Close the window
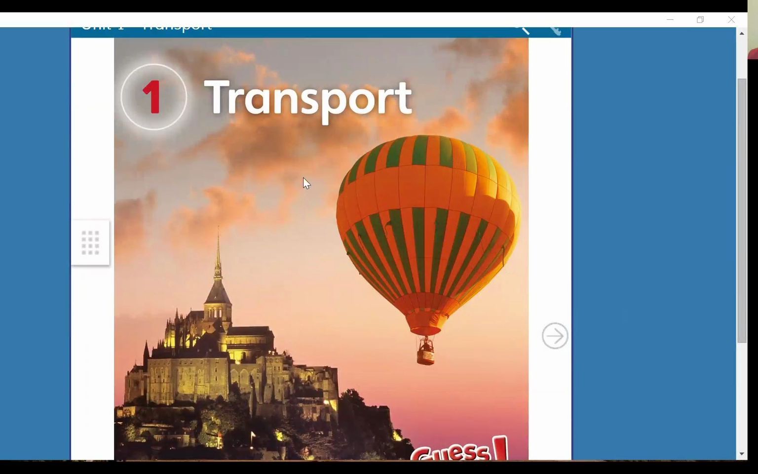Image resolution: width=758 pixels, height=474 pixels. [731, 20]
